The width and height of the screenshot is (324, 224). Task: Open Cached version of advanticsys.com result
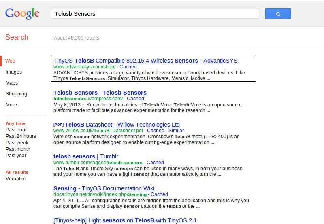(x=128, y=67)
